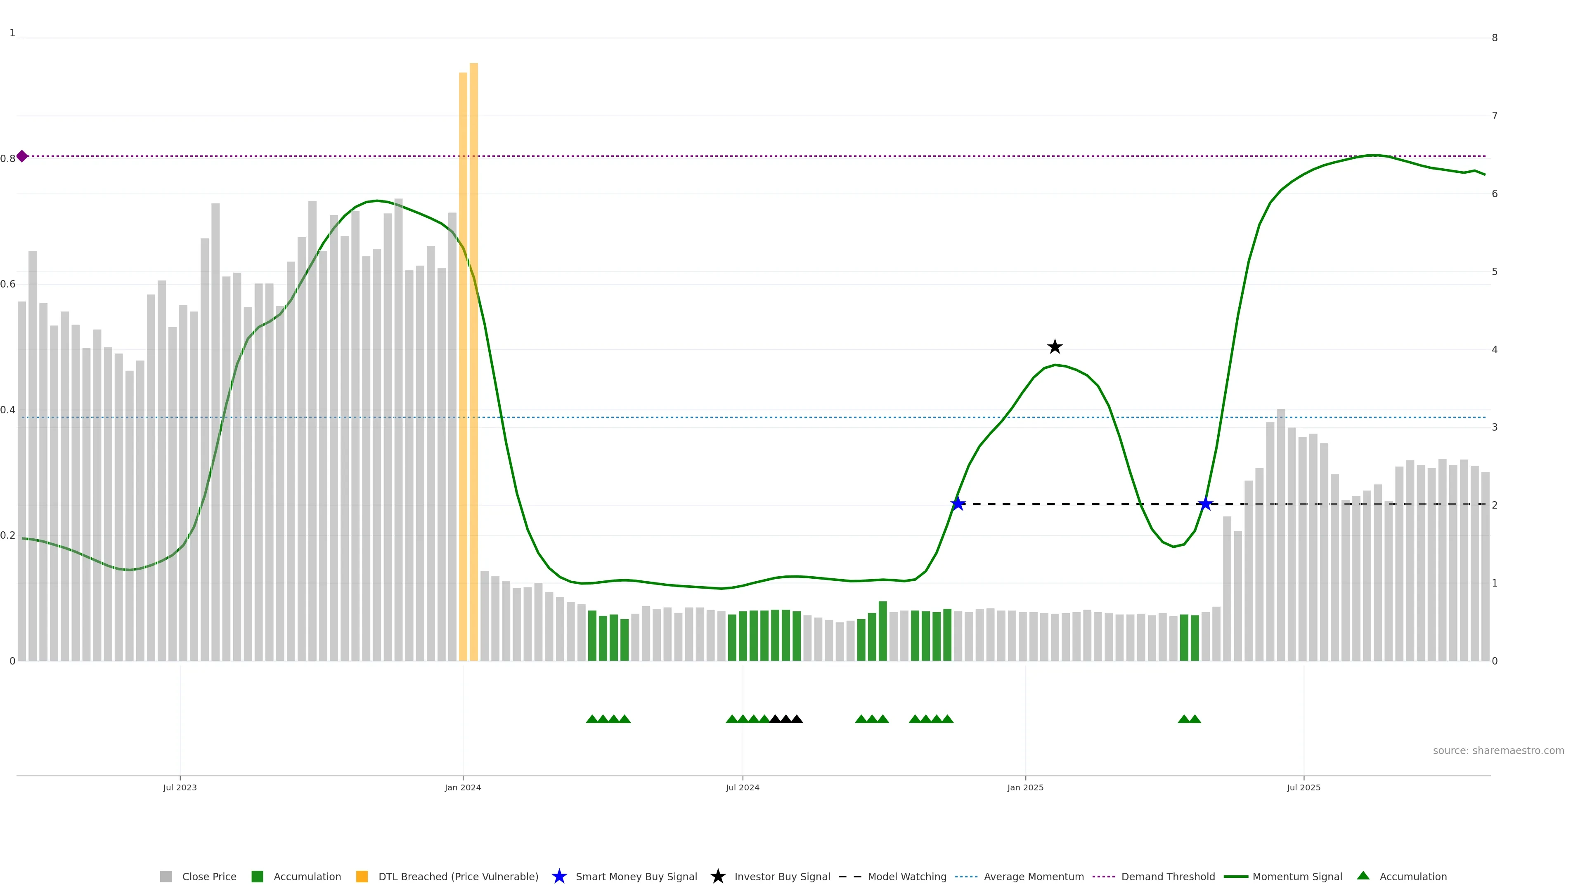Click the blue star legend icon
This screenshot has height=891, width=1585.
(x=559, y=876)
